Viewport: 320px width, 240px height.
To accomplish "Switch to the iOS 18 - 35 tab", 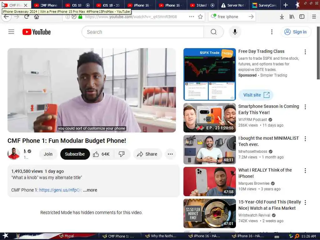I will tap(108, 5).
